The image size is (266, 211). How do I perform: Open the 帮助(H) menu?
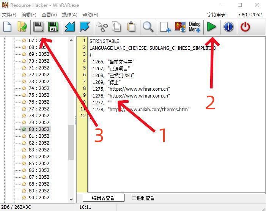click(x=90, y=15)
